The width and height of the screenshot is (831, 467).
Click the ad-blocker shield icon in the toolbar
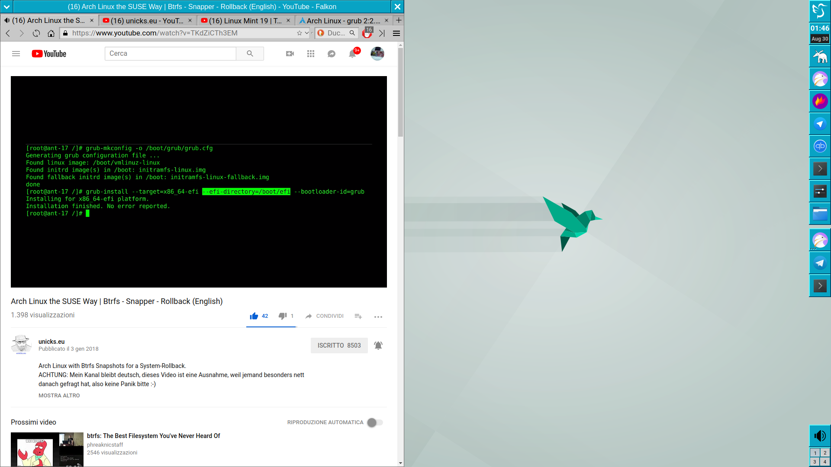(367, 33)
